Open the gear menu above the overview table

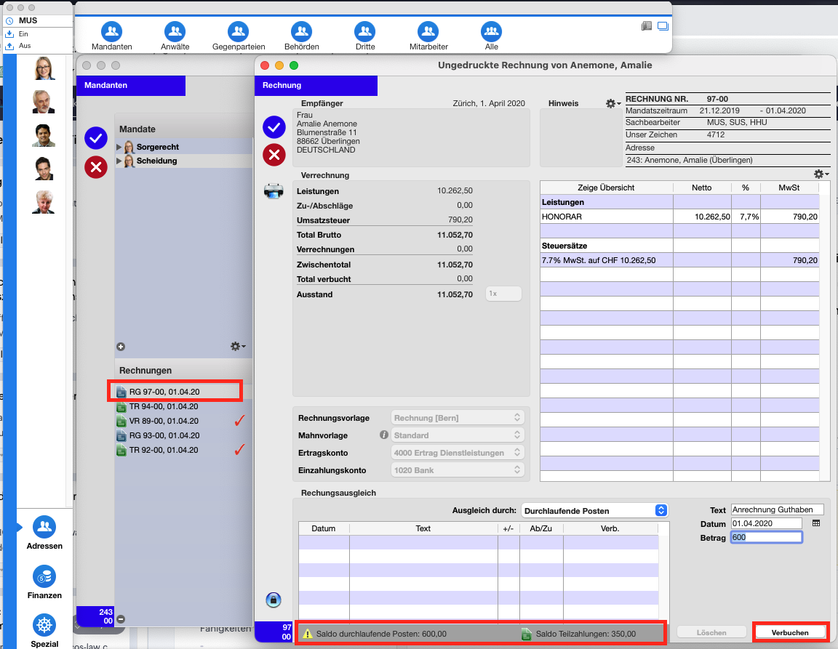(821, 174)
